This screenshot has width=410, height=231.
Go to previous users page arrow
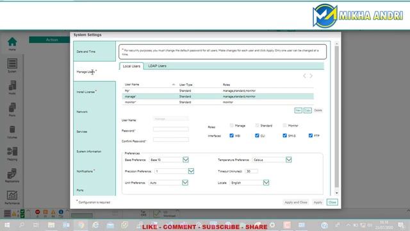(304, 76)
